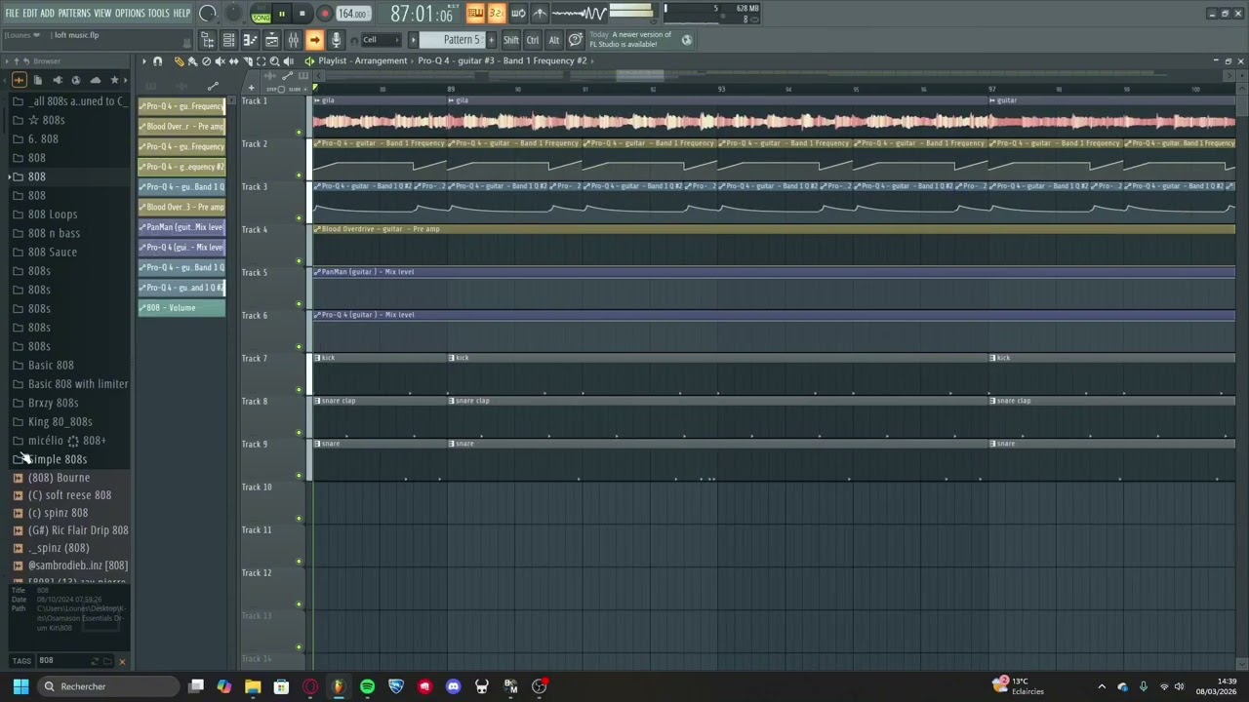1249x702 pixels.
Task: Adjust the master volume knob
Action: coord(207,14)
